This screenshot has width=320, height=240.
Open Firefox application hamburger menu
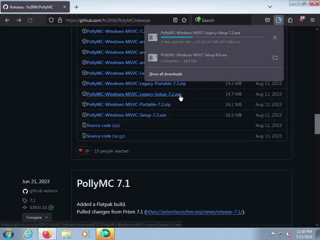click(x=312, y=20)
